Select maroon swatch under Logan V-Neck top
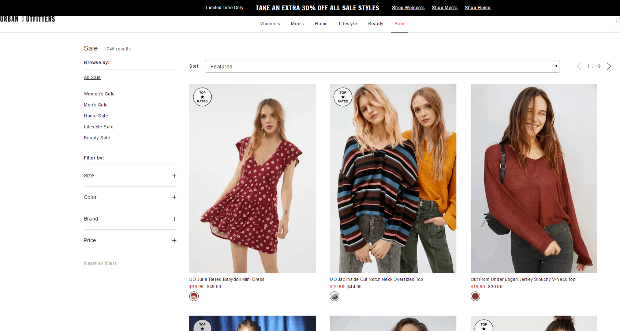The width and height of the screenshot is (620, 331). click(x=475, y=296)
